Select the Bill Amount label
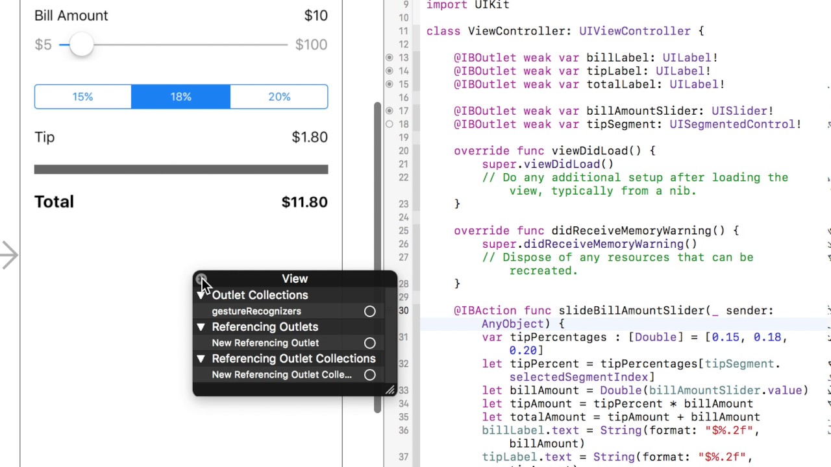831x467 pixels. pyautogui.click(x=71, y=16)
